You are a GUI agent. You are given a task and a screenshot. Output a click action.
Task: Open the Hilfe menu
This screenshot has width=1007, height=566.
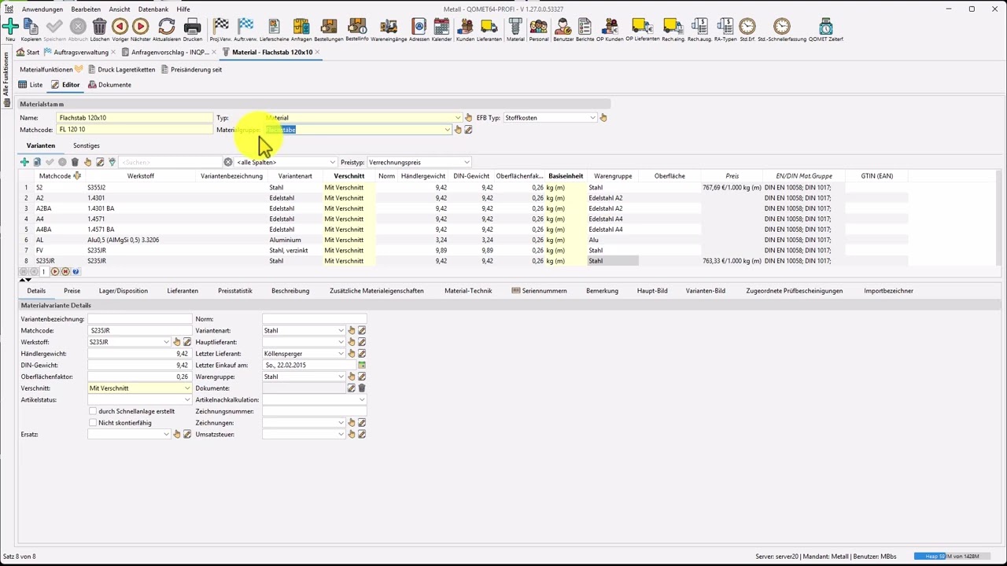point(183,9)
